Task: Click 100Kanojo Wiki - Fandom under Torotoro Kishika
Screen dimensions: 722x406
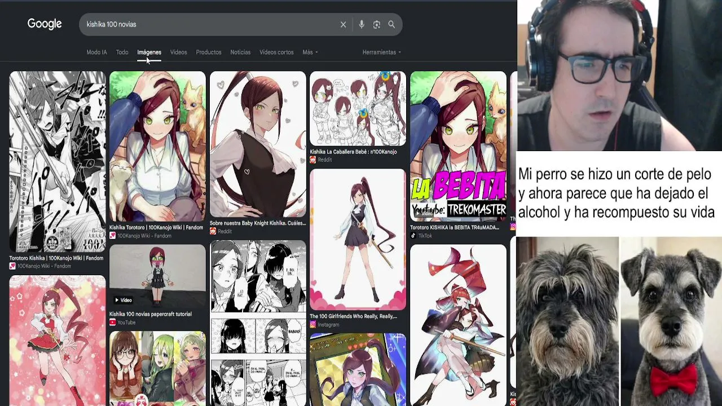Action: (45, 266)
